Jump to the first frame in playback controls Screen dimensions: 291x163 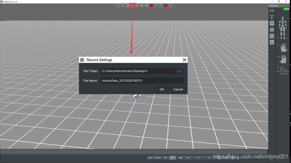click(x=180, y=158)
